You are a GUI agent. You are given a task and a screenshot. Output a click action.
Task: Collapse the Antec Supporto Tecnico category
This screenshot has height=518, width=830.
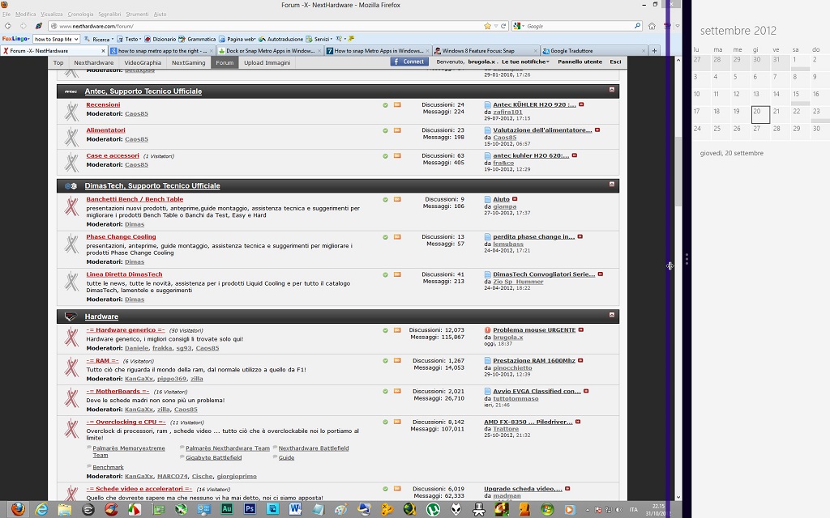pyautogui.click(x=611, y=90)
